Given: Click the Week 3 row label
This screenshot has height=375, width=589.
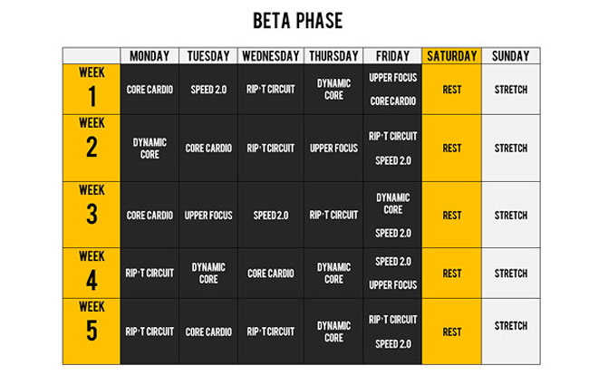Looking at the screenshot, I should coord(92,215).
